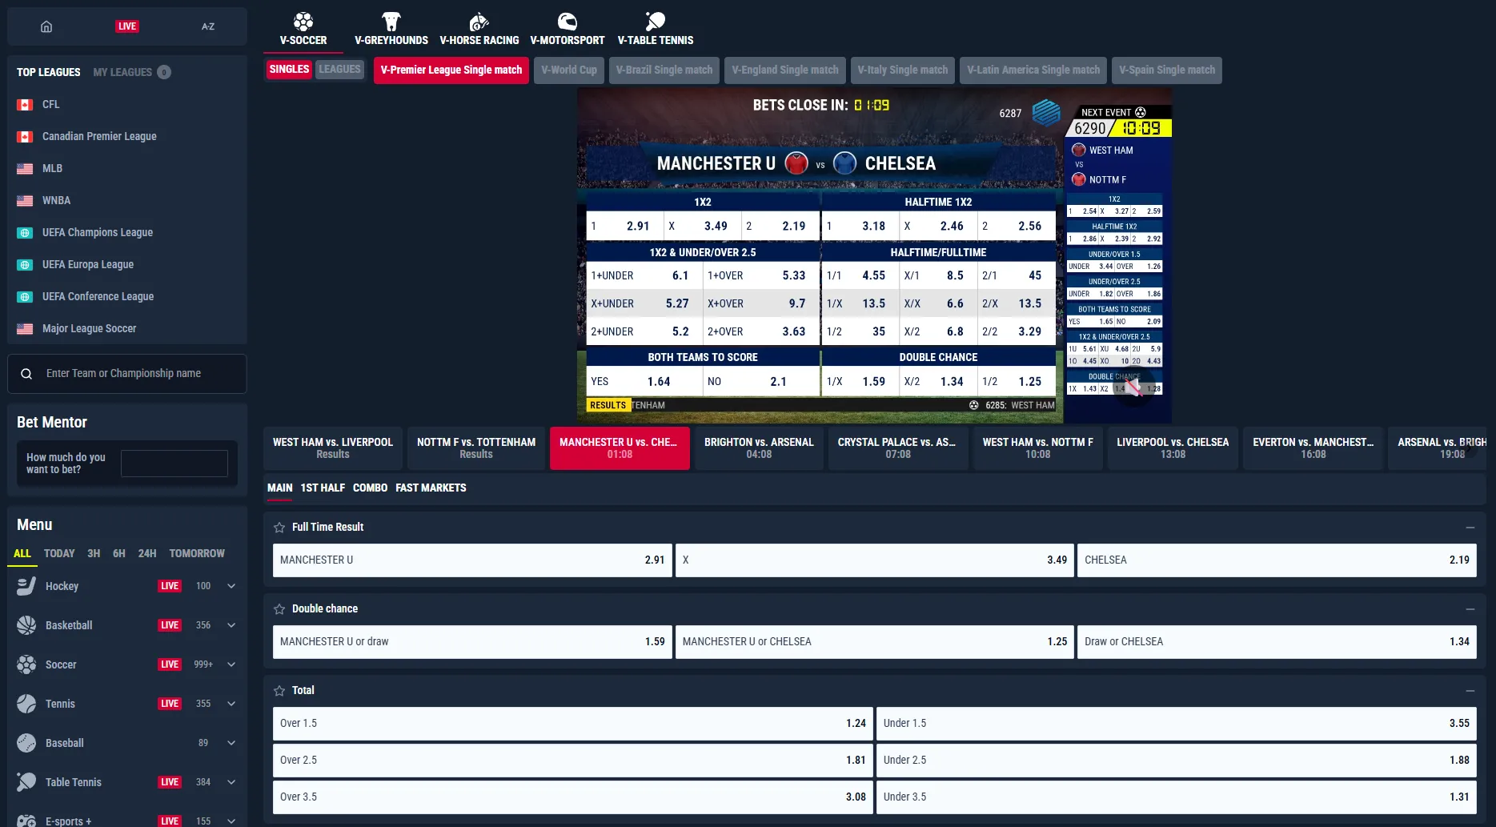Favorite the Double chance market

coord(279,609)
